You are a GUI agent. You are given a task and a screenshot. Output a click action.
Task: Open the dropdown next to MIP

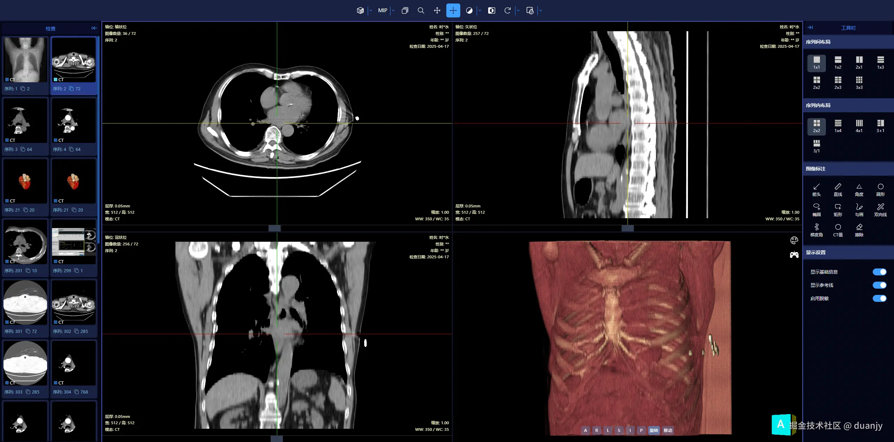click(x=393, y=10)
